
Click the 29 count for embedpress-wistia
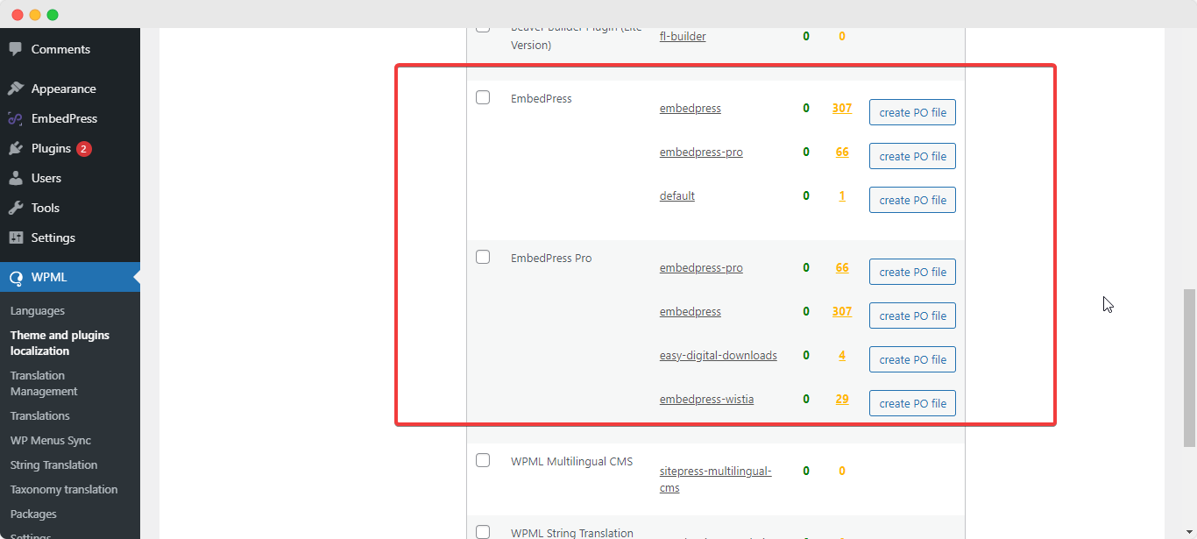(x=842, y=399)
